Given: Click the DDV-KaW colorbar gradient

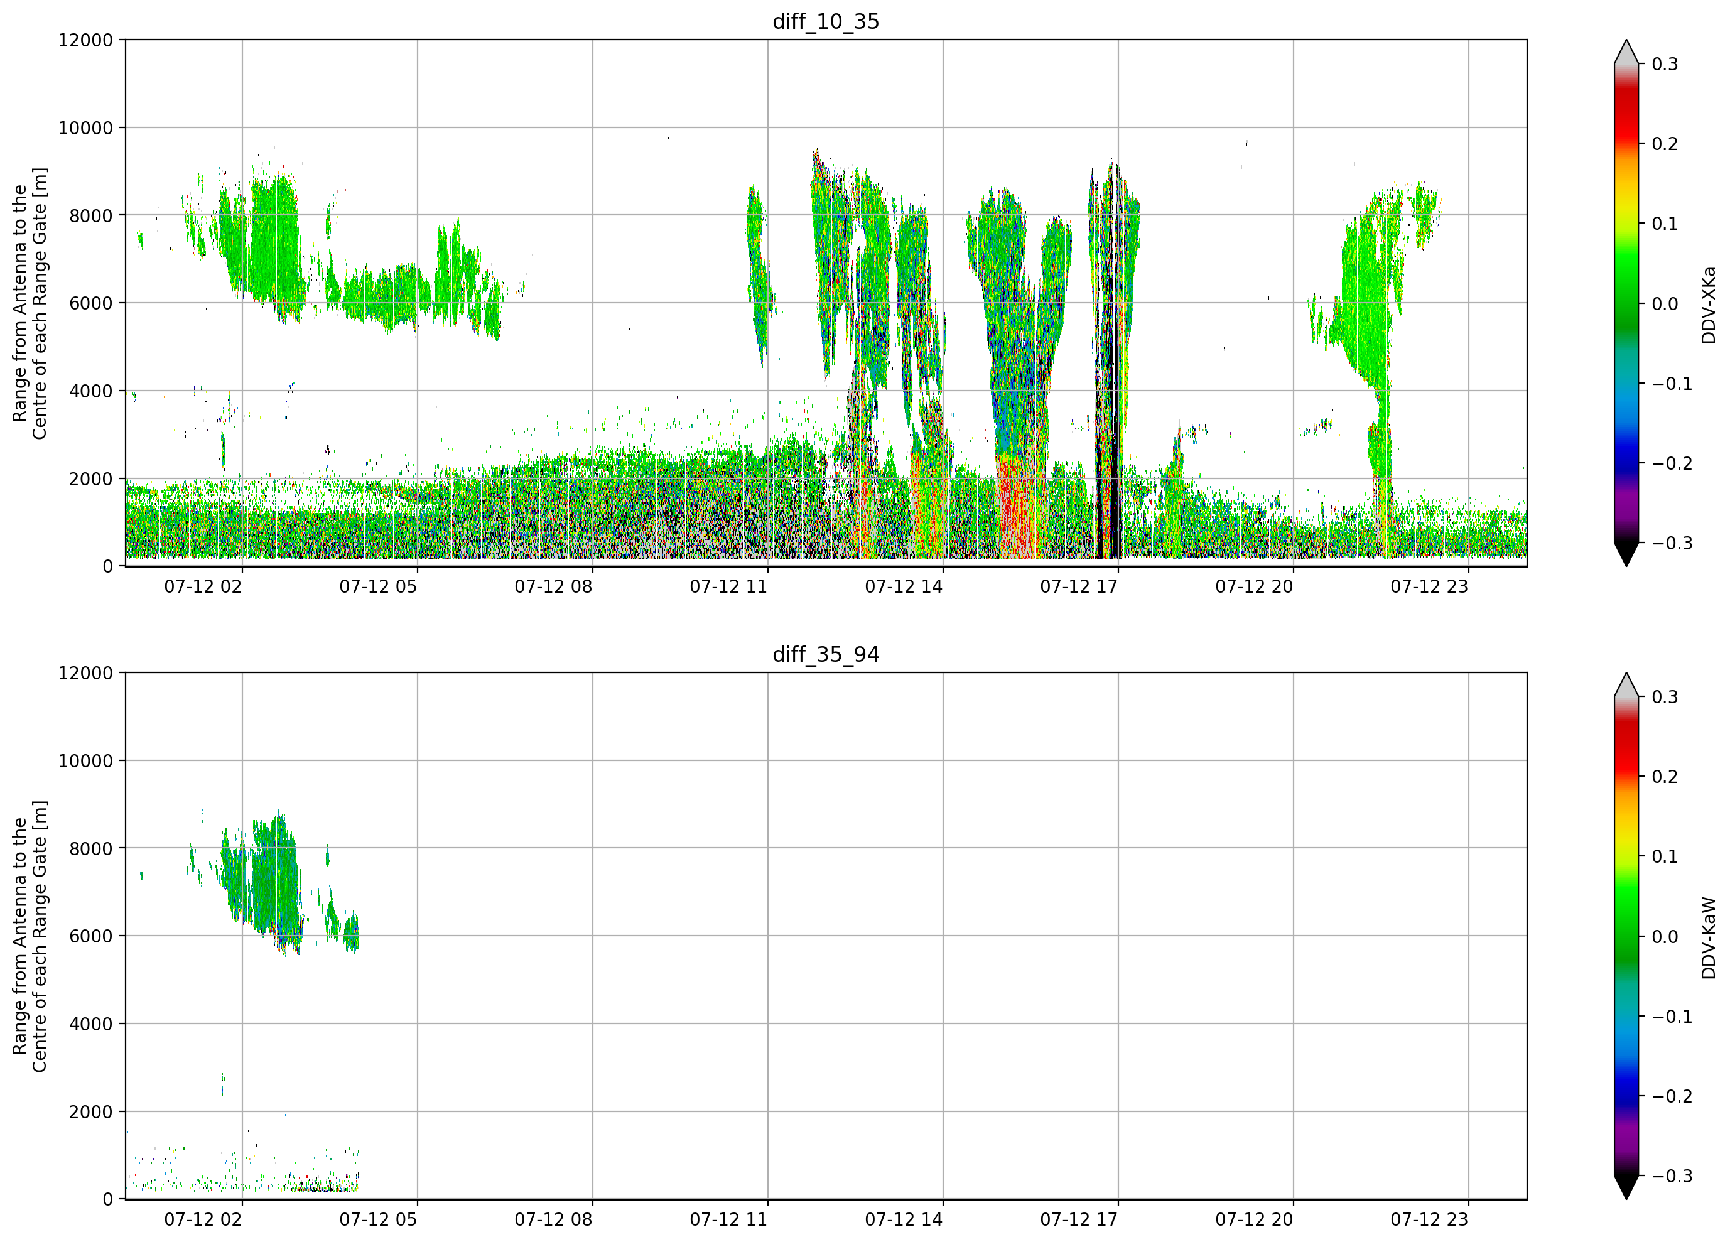Looking at the screenshot, I should point(1626,937).
